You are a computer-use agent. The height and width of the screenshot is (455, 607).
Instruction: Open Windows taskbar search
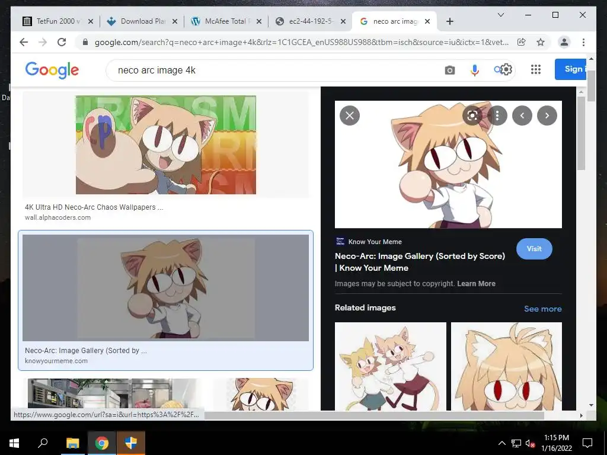coord(43,443)
